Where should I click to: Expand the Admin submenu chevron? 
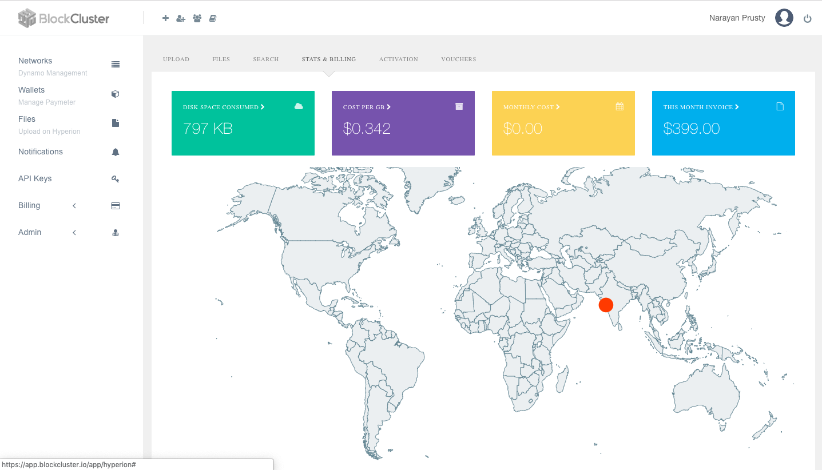click(x=74, y=233)
